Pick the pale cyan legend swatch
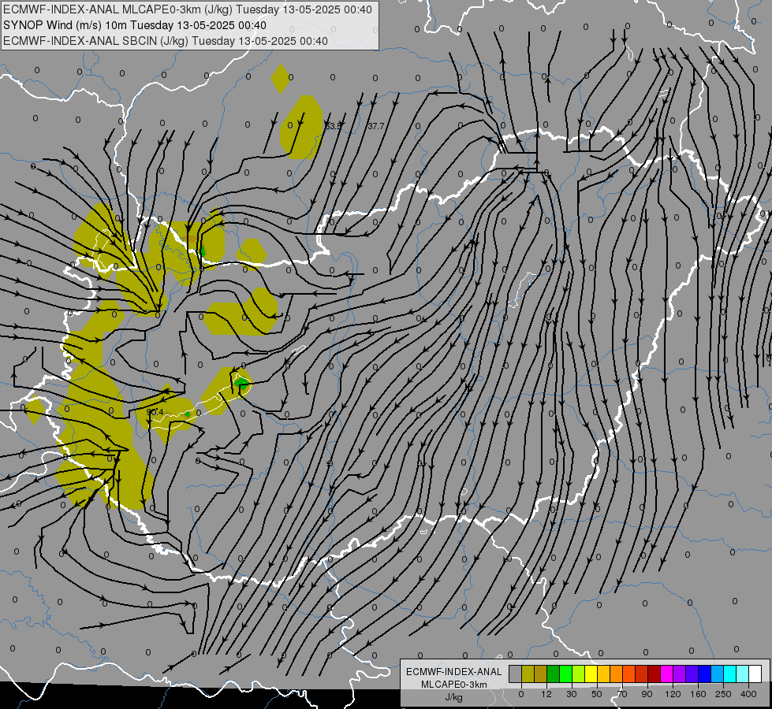 point(743,674)
